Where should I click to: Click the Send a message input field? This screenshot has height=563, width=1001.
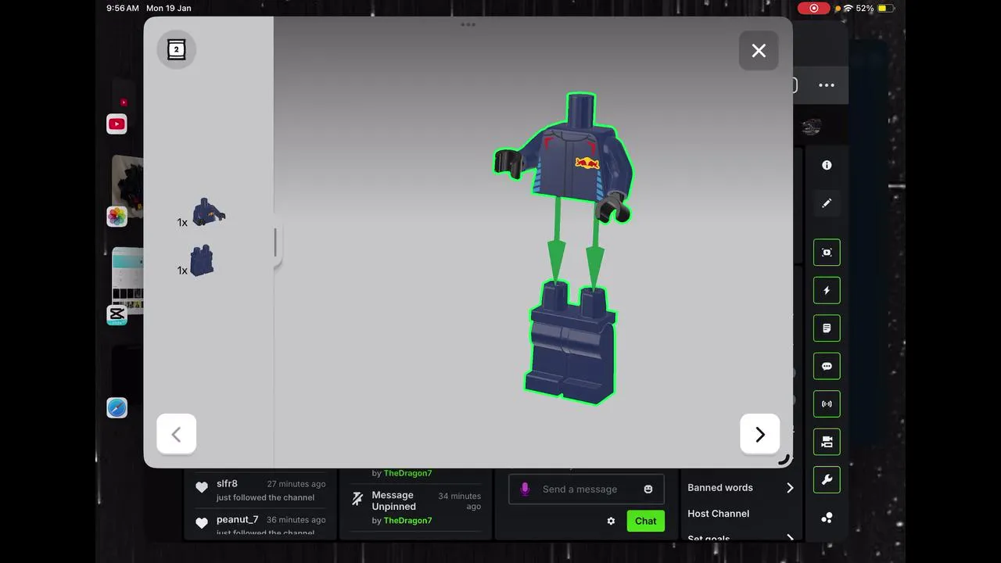(x=587, y=489)
